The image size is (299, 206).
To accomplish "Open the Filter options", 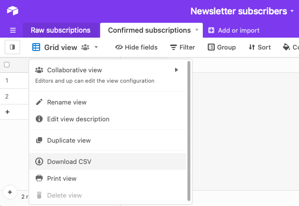I will click(x=182, y=48).
